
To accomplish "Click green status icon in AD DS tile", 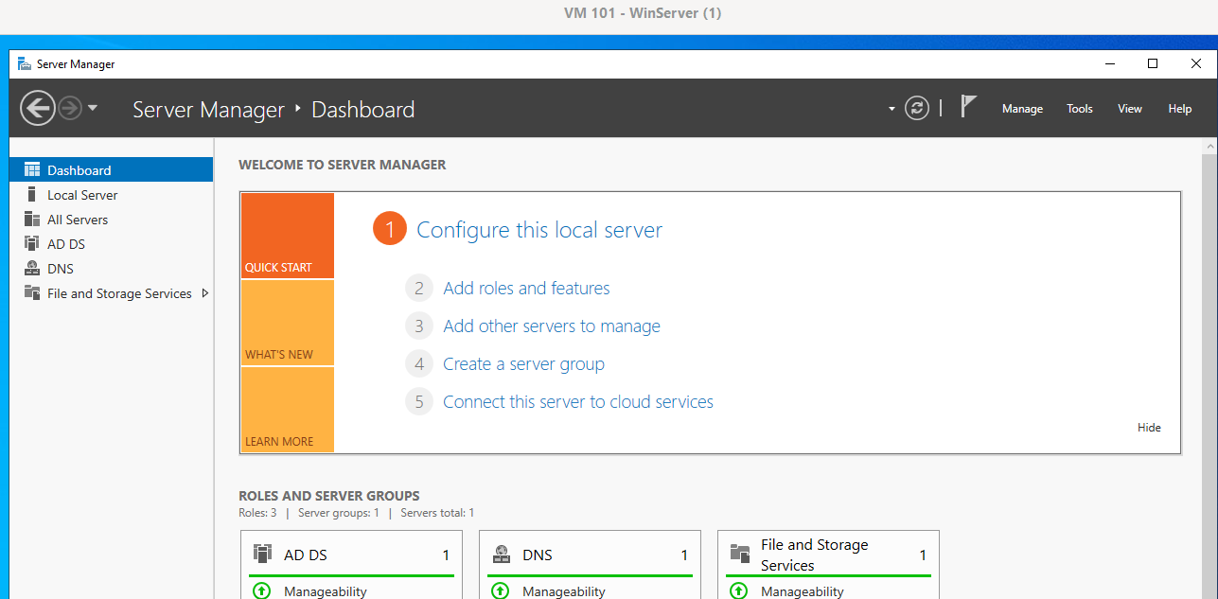I will [x=261, y=590].
